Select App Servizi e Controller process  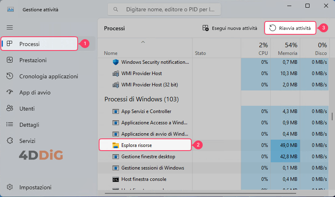(x=213, y=111)
